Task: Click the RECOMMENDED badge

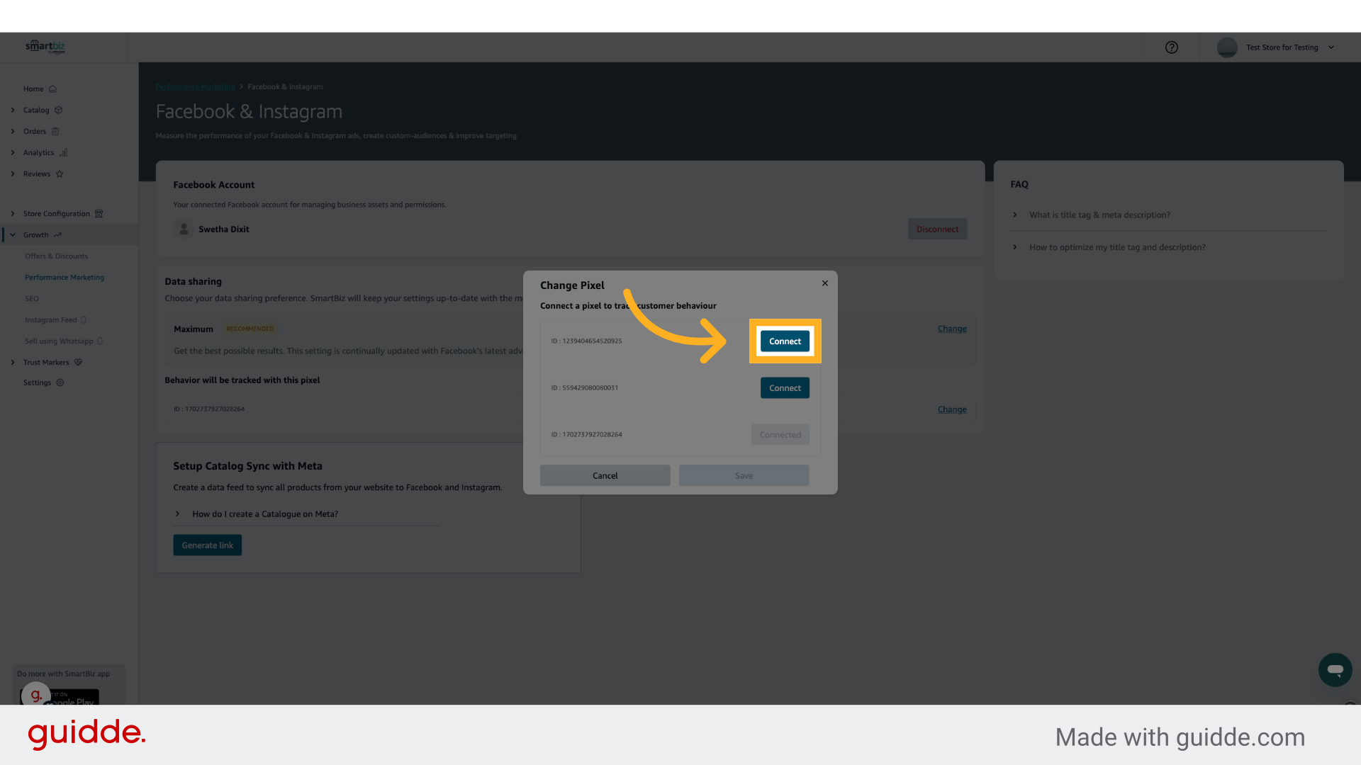Action: pos(250,329)
